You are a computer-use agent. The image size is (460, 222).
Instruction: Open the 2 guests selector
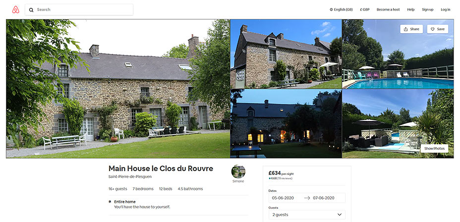(307, 215)
